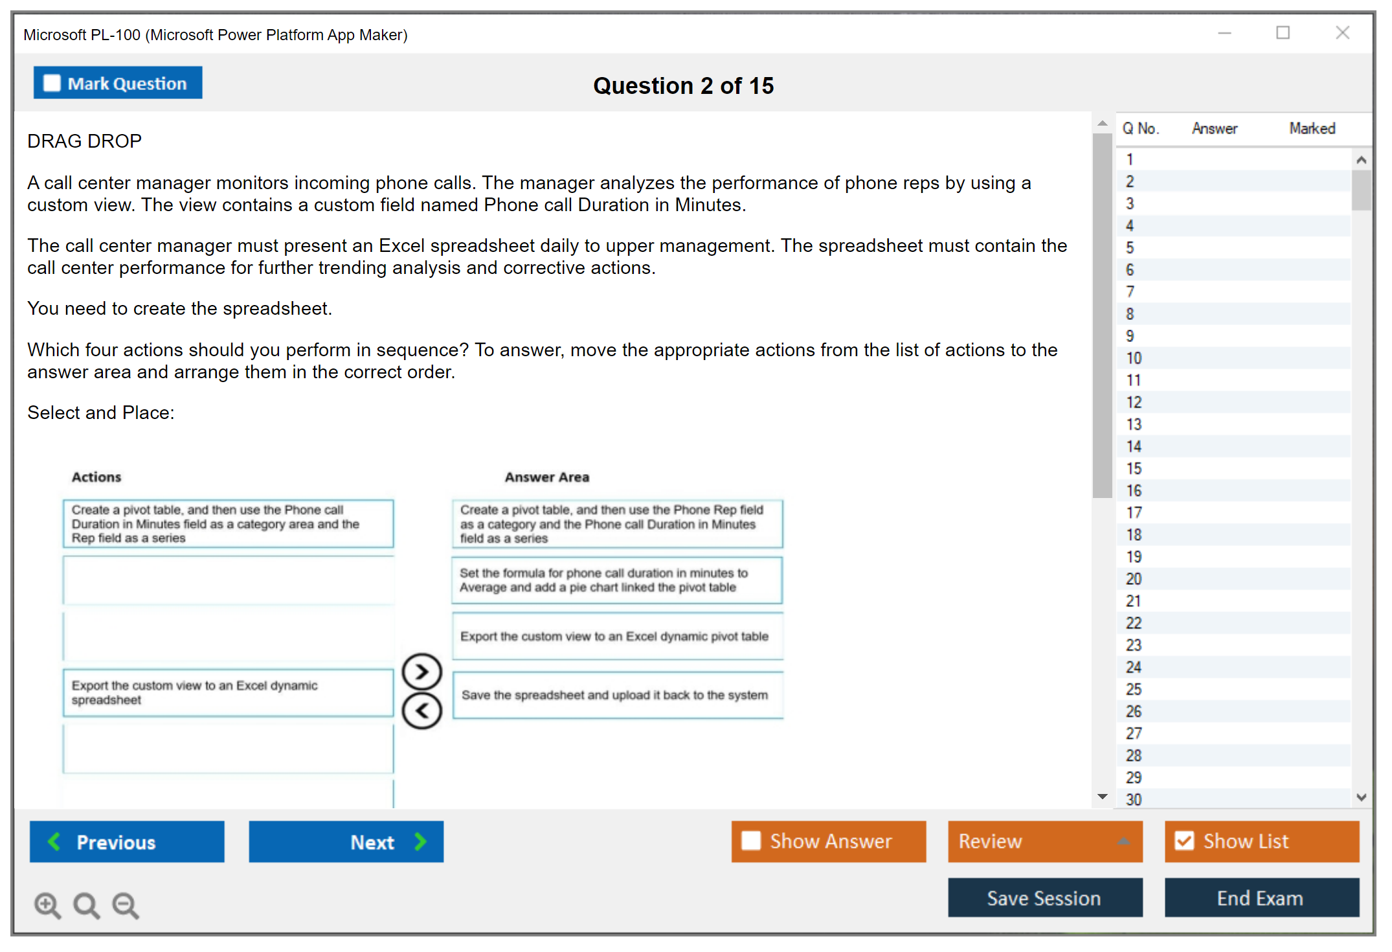1392x952 pixels.
Task: Click the zoom out magnifier icon
Action: (x=126, y=905)
